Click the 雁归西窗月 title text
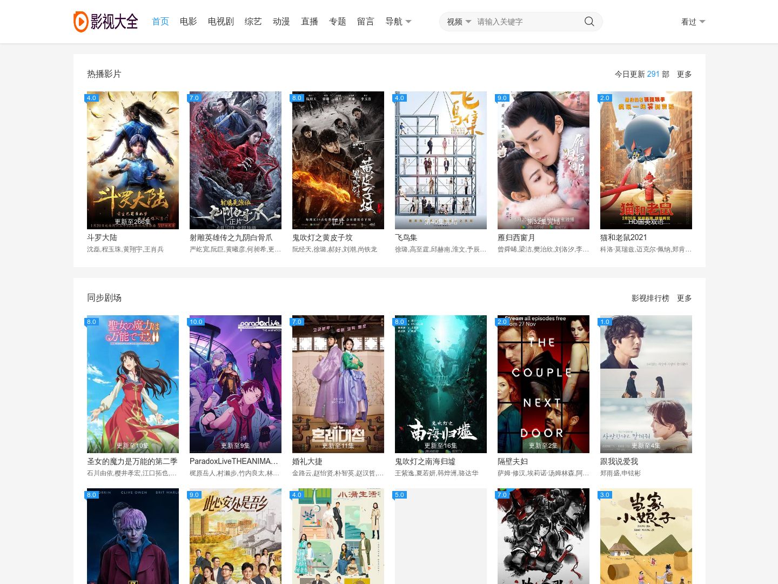 tap(517, 237)
